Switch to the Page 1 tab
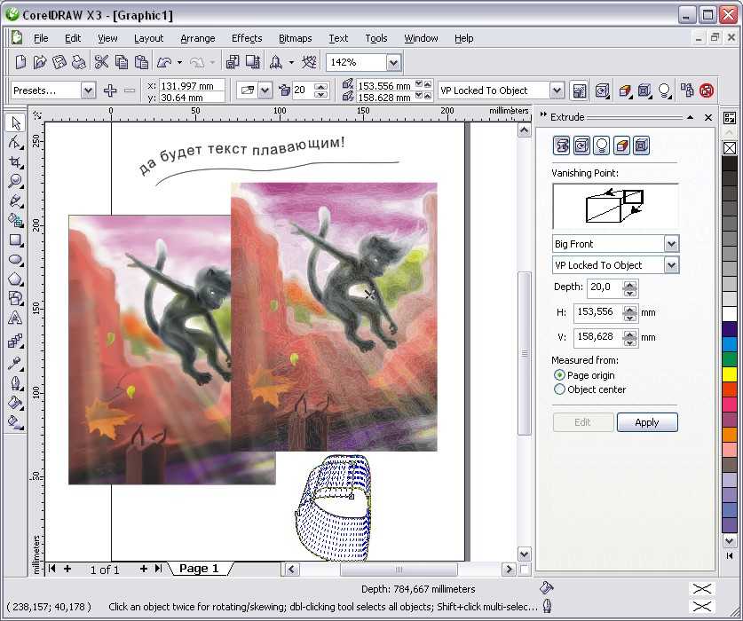Image resolution: width=743 pixels, height=621 pixels. [199, 569]
